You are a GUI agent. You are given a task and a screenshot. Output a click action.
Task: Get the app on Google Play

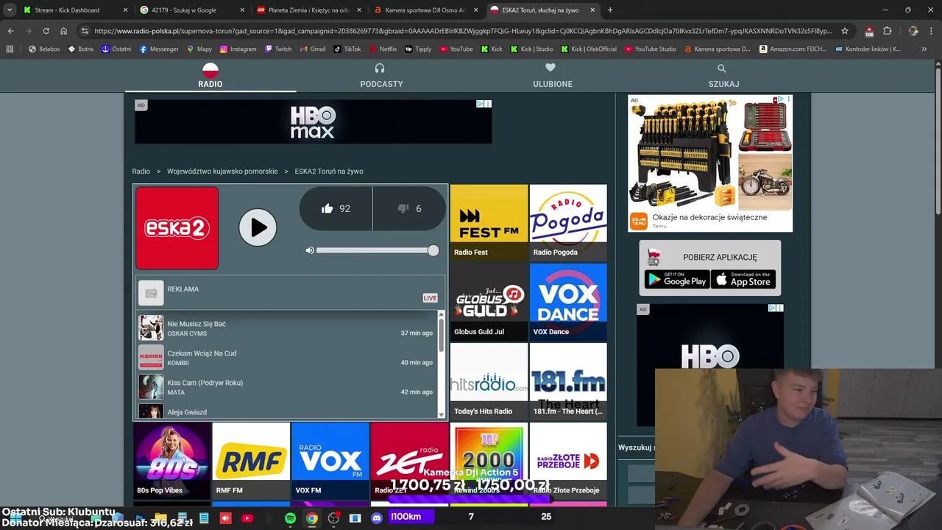pyautogui.click(x=676, y=279)
